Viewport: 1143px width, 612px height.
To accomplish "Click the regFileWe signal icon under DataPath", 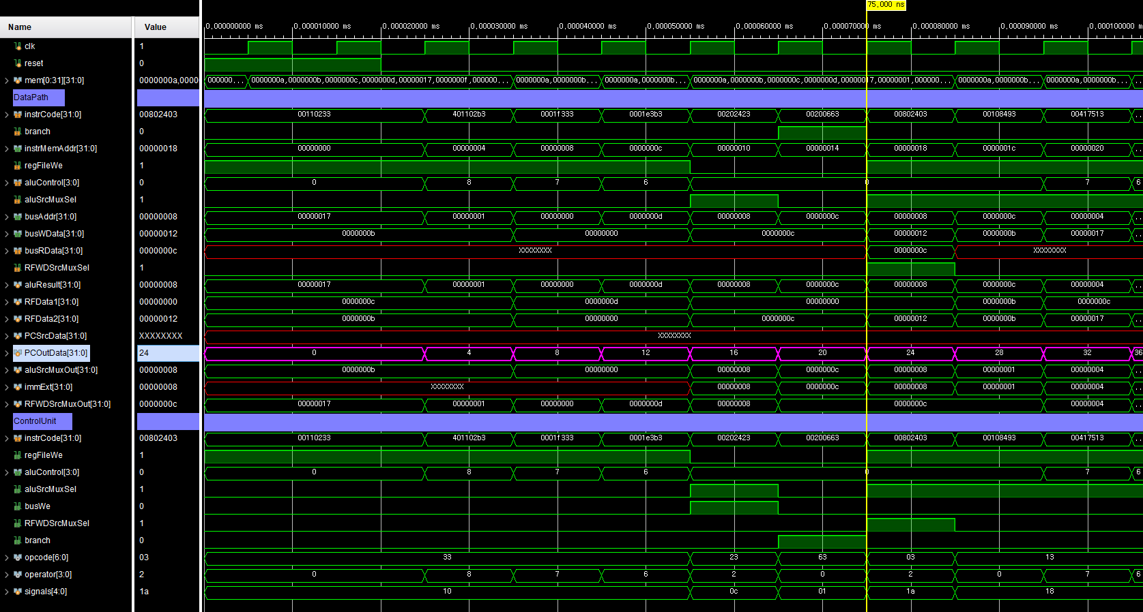I will [x=18, y=166].
